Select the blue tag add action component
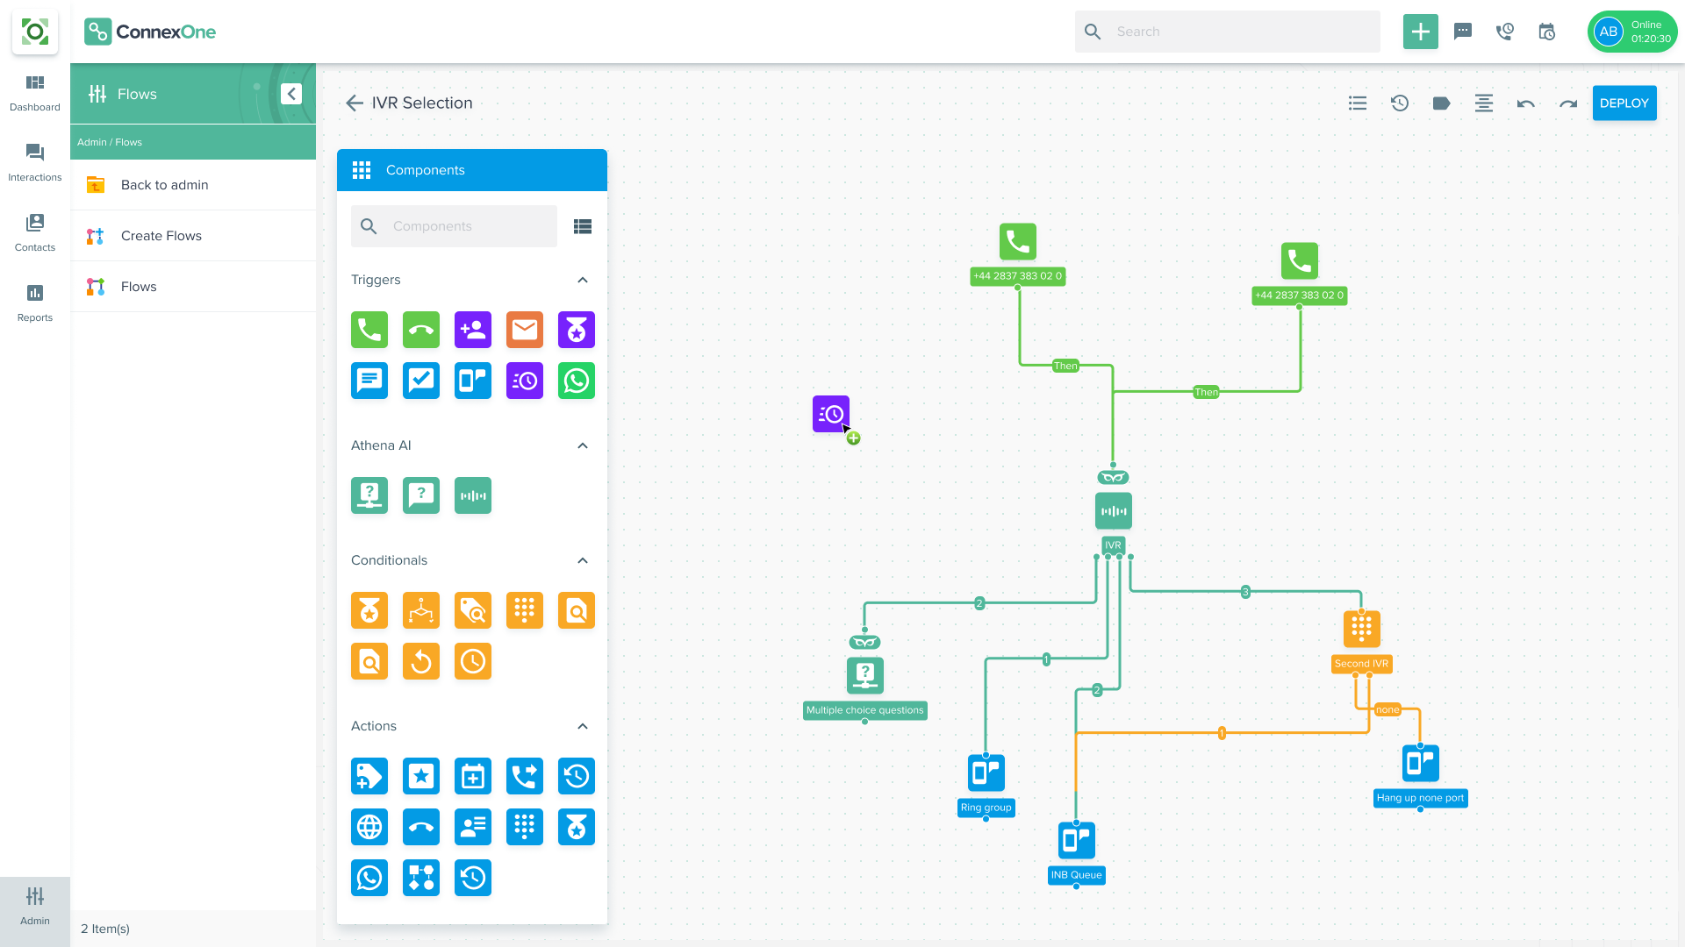Image resolution: width=1685 pixels, height=947 pixels. coord(369,776)
